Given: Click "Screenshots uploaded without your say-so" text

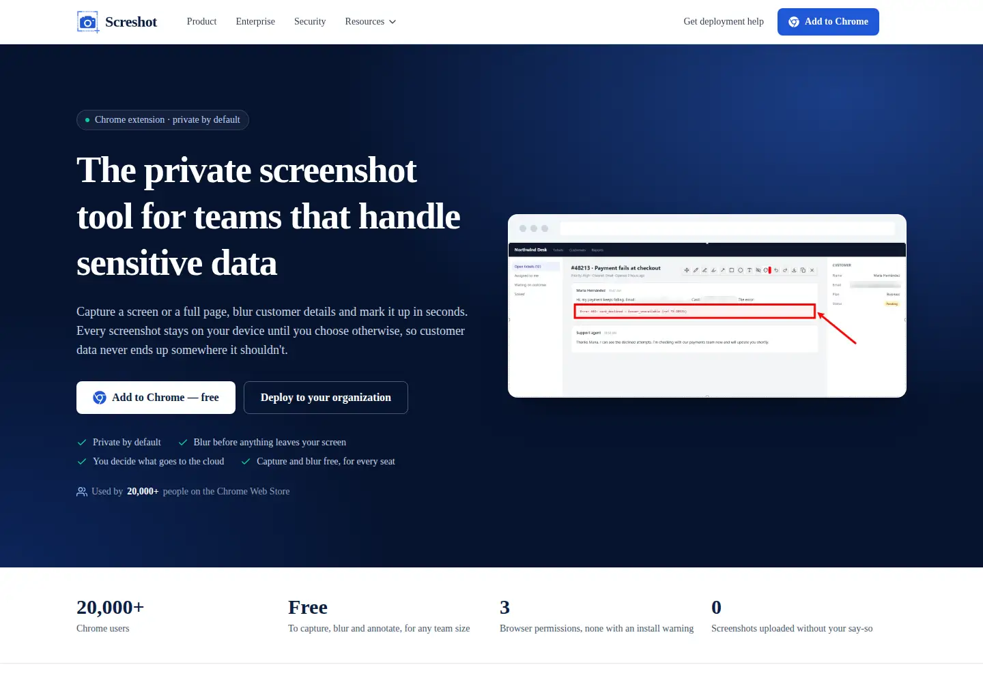Looking at the screenshot, I should [x=792, y=629].
